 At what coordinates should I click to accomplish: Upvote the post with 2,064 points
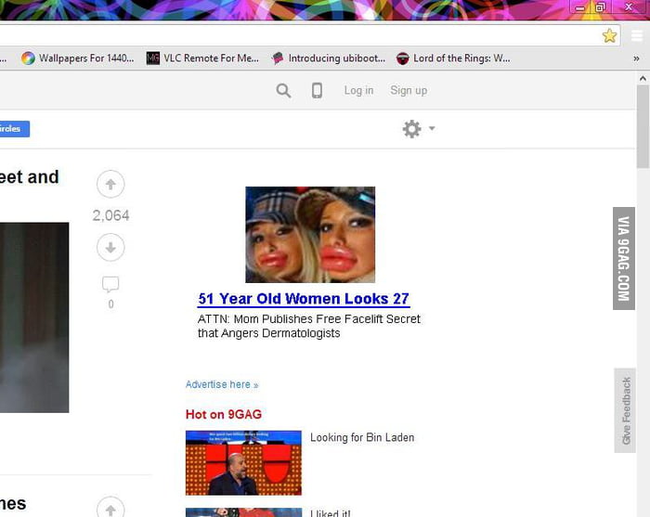pyautogui.click(x=110, y=184)
